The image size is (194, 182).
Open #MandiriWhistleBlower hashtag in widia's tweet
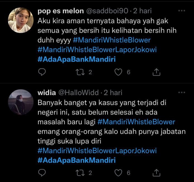point(136,122)
